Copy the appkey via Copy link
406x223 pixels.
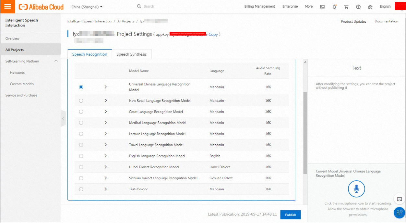213,34
